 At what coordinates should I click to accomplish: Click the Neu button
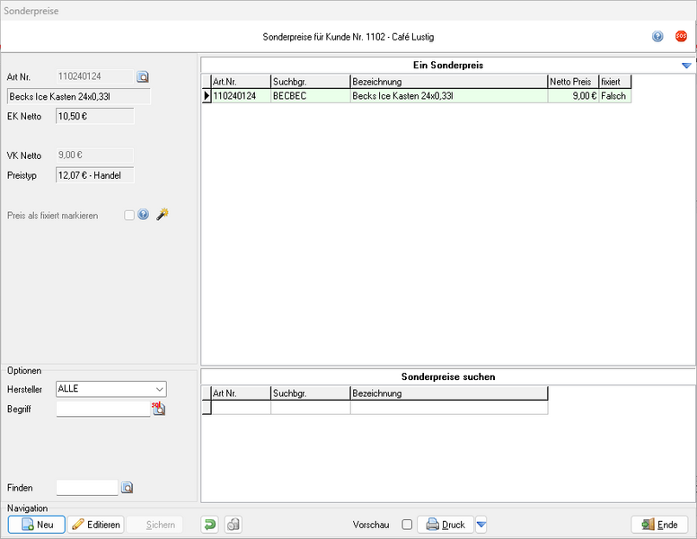(x=37, y=525)
